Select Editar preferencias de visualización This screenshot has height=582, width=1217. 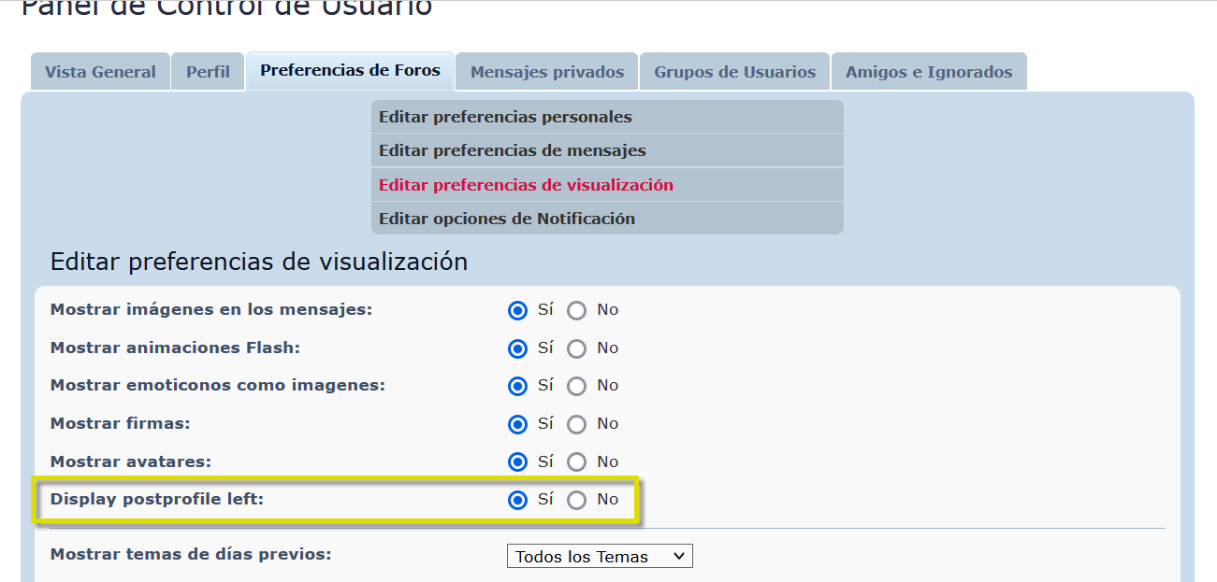pyautogui.click(x=526, y=185)
